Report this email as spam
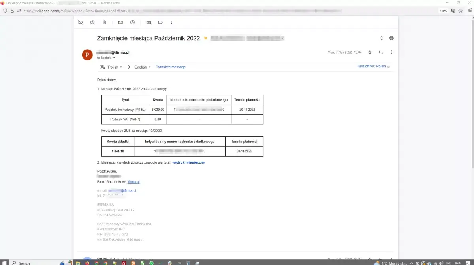Screen dimensions: 474x265 click(92, 22)
